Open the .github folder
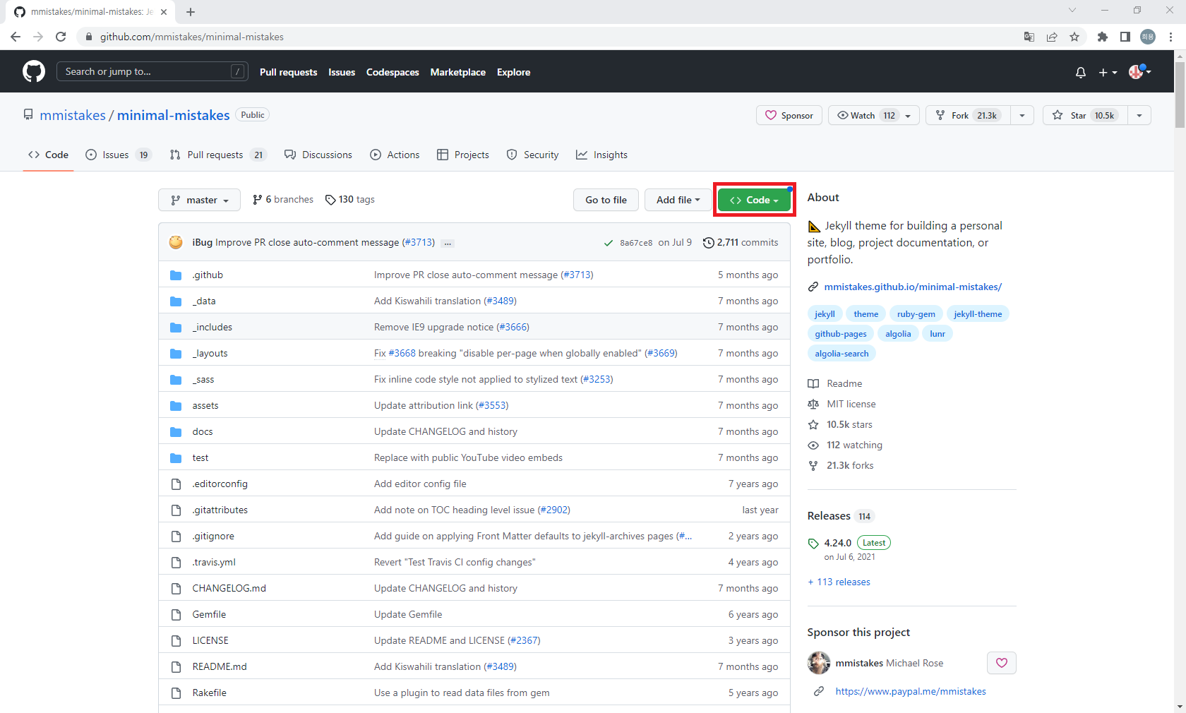Viewport: 1186px width, 713px height. [208, 275]
